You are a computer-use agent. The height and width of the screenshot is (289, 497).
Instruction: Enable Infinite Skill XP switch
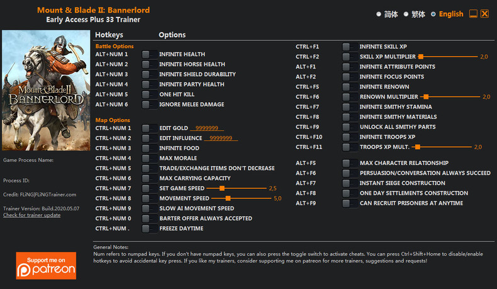pyautogui.click(x=350, y=47)
